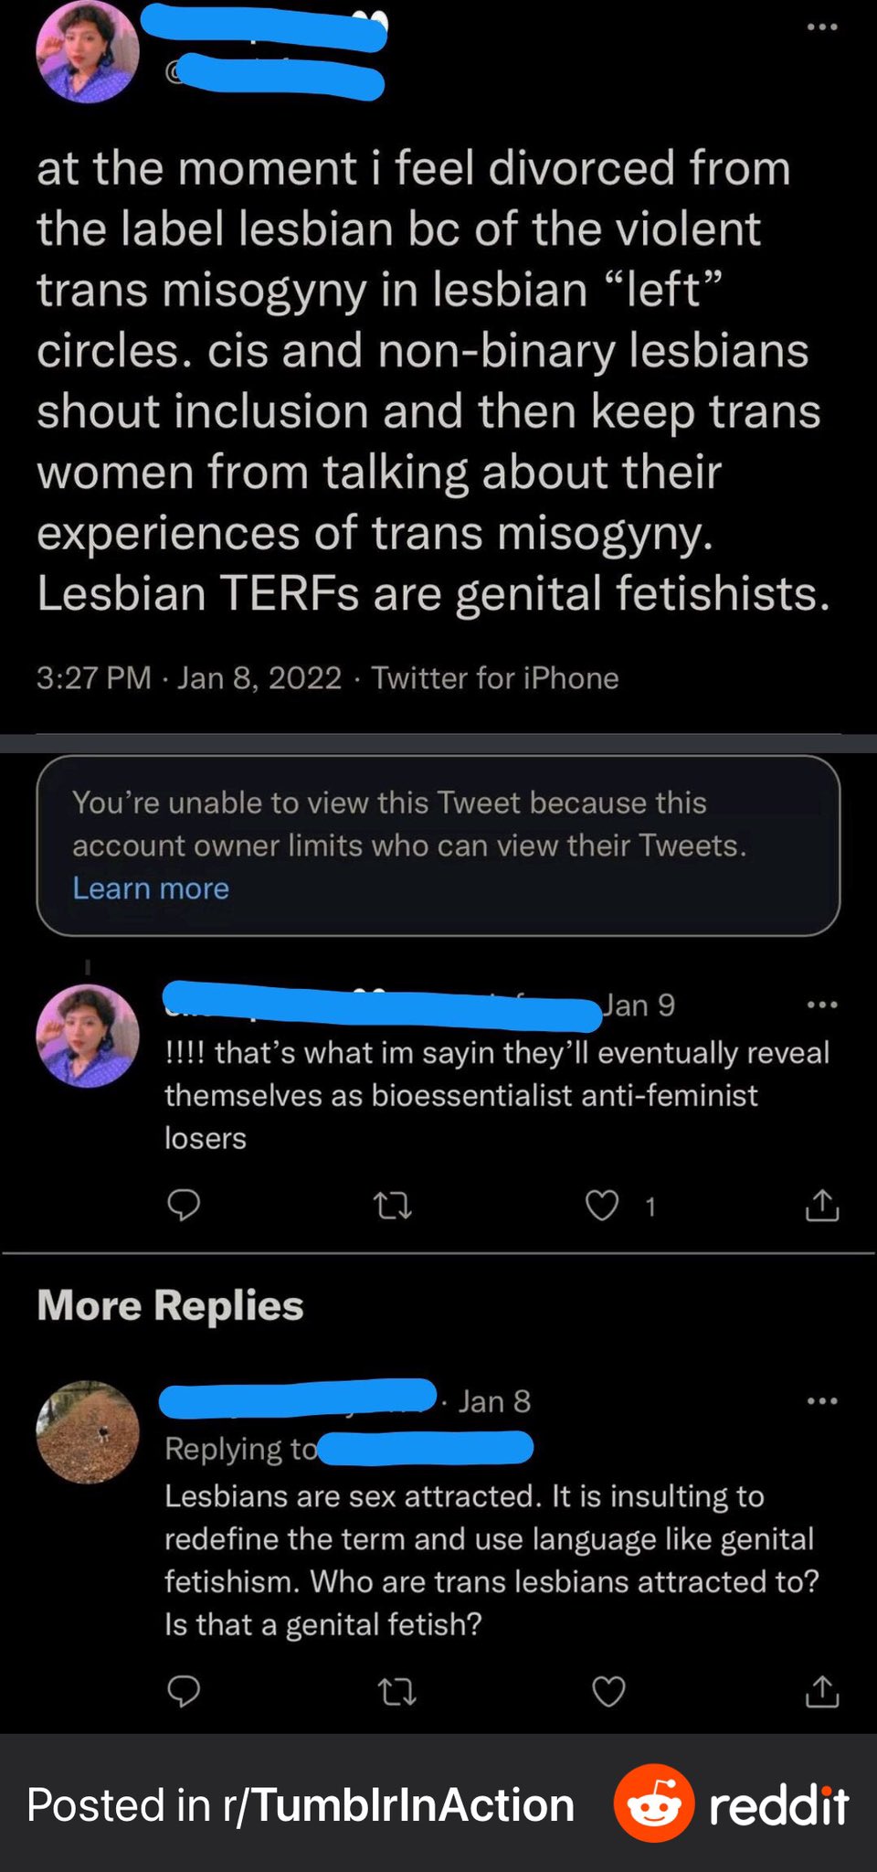Retweet the 'Lesbians are sex attracted' reply
This screenshot has height=1872, width=877.
pos(397,1693)
